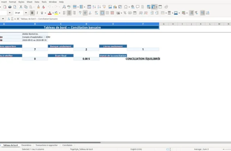The image size is (231, 151).
Task: Click the Clear Direct Formatting icon
Action: tap(43, 7)
